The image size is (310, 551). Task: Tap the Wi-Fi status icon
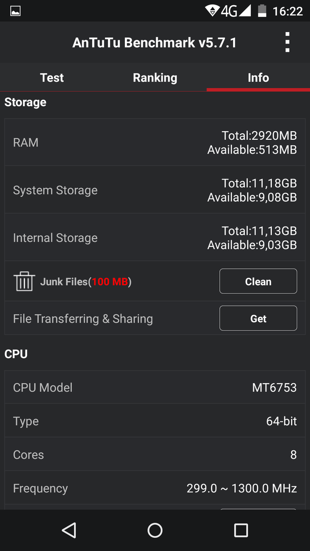click(x=212, y=11)
